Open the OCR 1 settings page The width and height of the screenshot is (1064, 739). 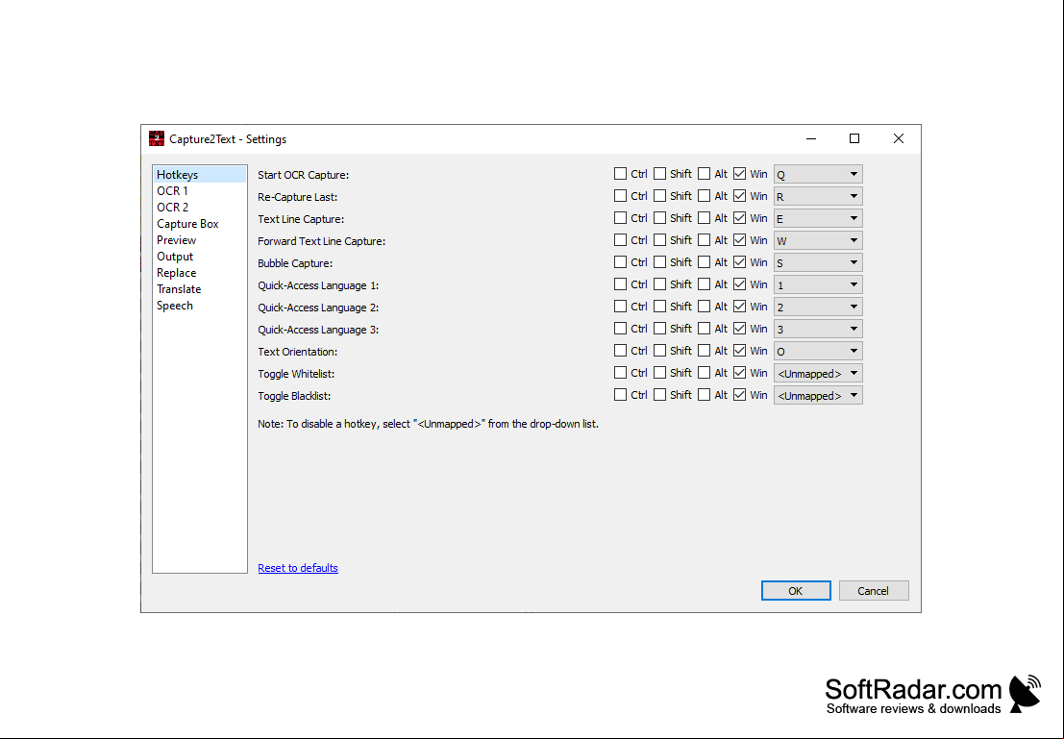[x=199, y=190]
